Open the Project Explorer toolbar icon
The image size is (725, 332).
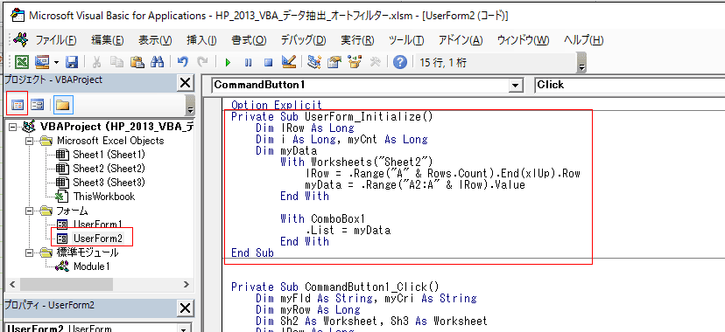(x=314, y=62)
